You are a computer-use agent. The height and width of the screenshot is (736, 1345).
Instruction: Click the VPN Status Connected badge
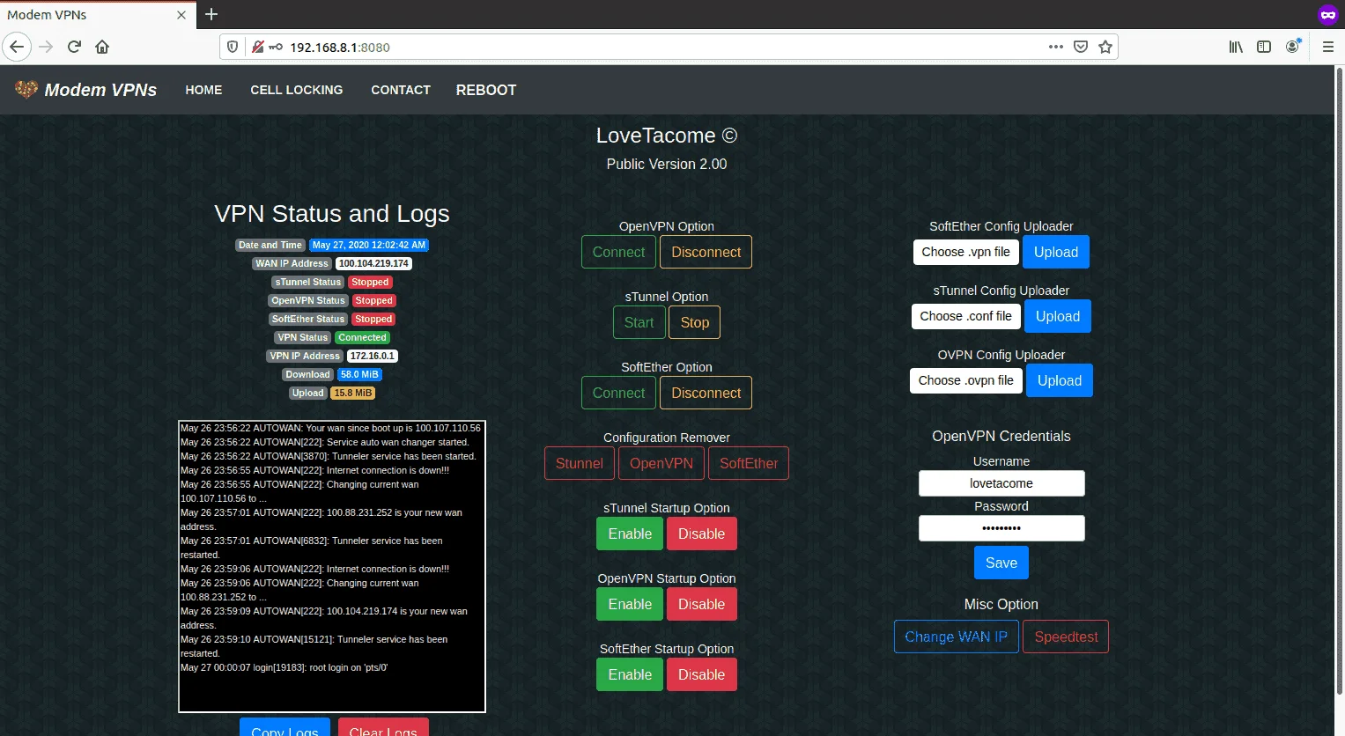362,337
